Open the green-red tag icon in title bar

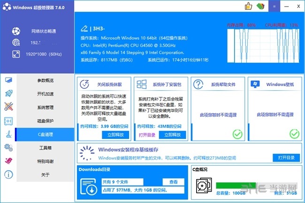click(x=260, y=6)
